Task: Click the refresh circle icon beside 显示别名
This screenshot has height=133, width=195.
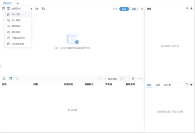Action: tap(100, 78)
